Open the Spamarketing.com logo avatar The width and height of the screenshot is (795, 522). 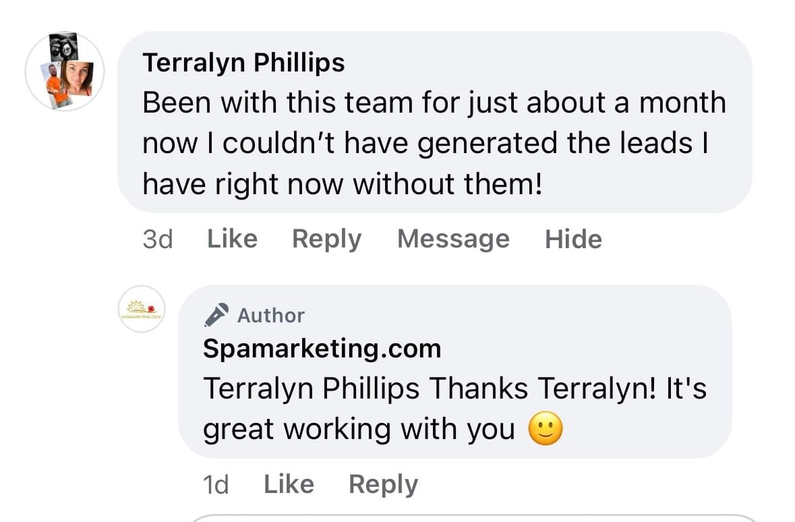[x=142, y=309]
